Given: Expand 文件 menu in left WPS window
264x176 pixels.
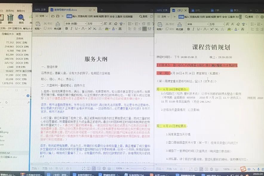Looking at the screenshot, I should point(42,16).
